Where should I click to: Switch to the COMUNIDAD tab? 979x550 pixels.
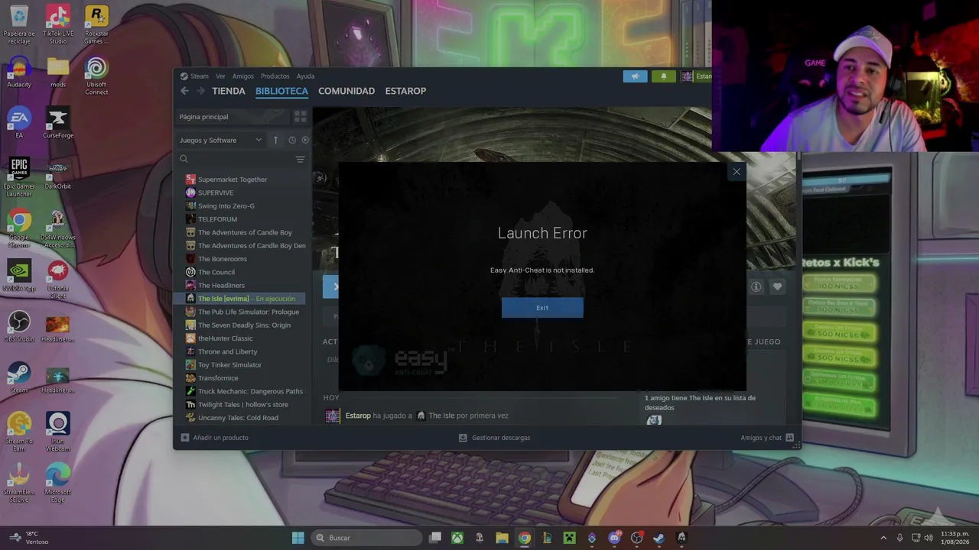[346, 91]
